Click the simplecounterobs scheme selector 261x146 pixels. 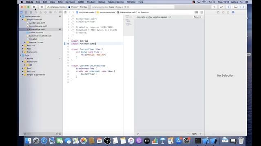pos(56,7)
